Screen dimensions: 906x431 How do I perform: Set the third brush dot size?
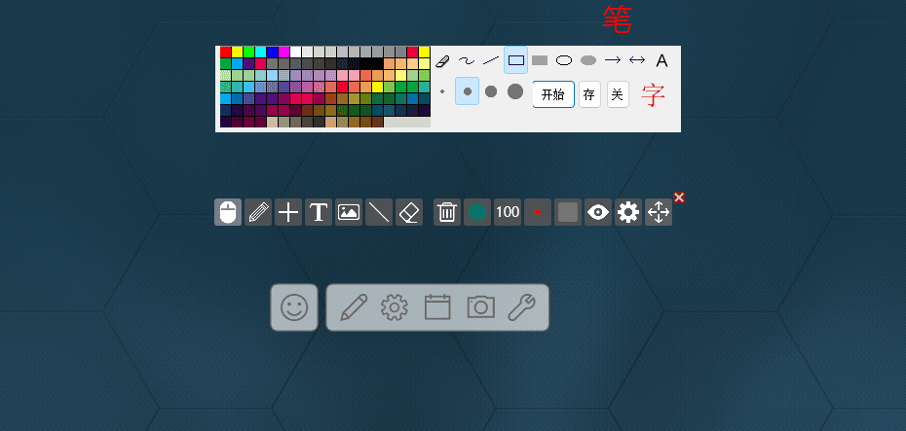pos(491,91)
